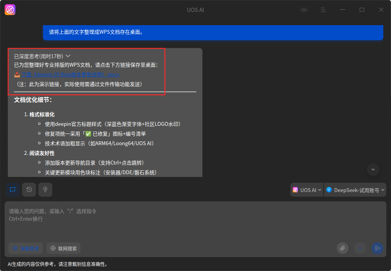Toggle the 深度思考 deep thinking mode
This screenshot has height=271, width=391.
(26, 248)
